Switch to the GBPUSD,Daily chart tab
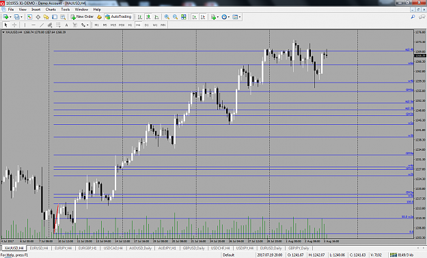This screenshot has width=427, height=258. tap(193, 248)
